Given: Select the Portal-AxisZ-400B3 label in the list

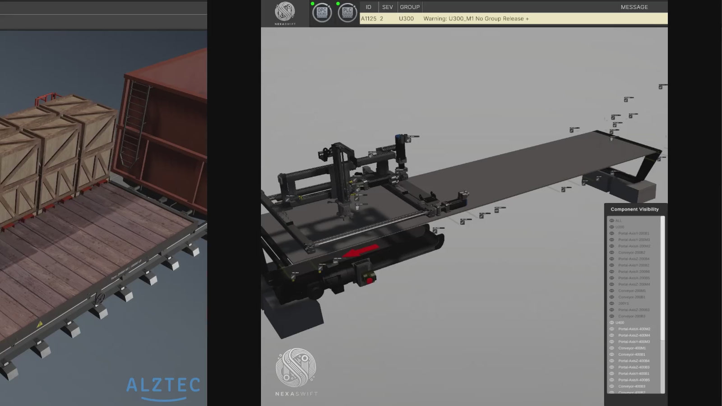Looking at the screenshot, I should [x=634, y=367].
